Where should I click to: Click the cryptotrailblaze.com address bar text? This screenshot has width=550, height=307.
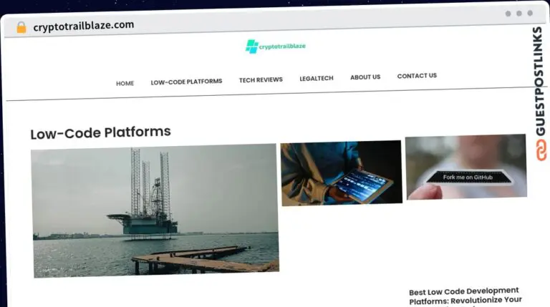point(84,26)
